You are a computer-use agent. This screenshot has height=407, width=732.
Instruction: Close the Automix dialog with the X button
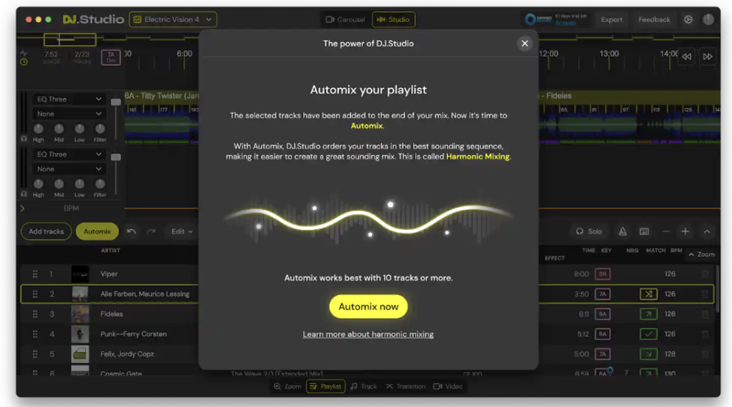coord(525,44)
